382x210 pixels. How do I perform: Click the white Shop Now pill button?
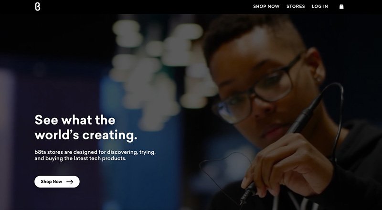57,182
